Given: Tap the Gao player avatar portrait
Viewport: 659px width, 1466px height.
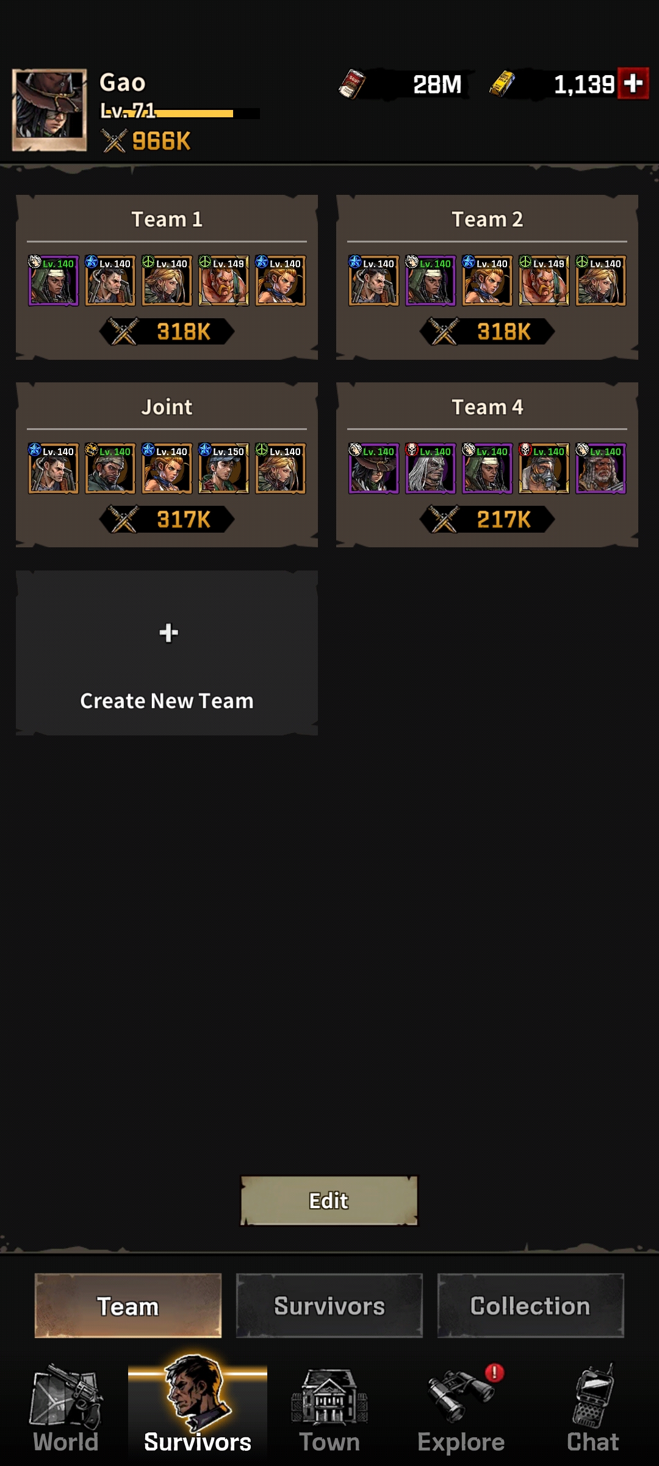Looking at the screenshot, I should (49, 110).
